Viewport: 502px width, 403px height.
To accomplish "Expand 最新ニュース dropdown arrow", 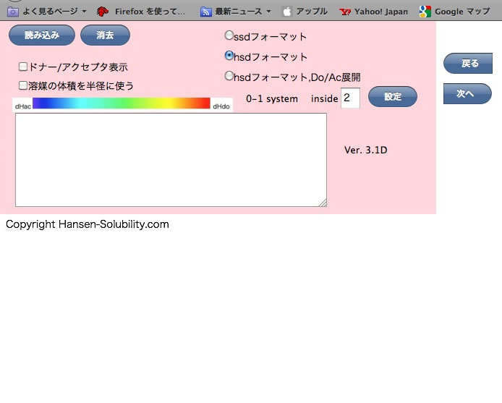I will pos(268,11).
